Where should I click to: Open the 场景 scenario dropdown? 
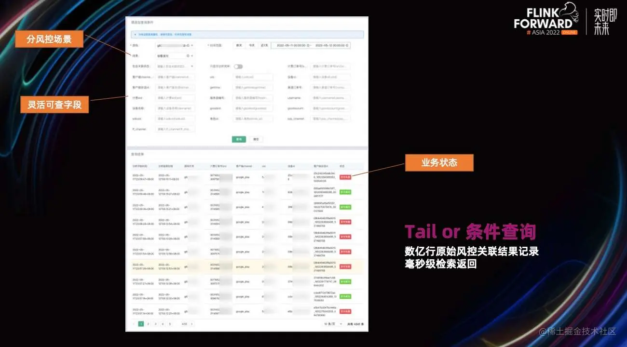(x=175, y=56)
